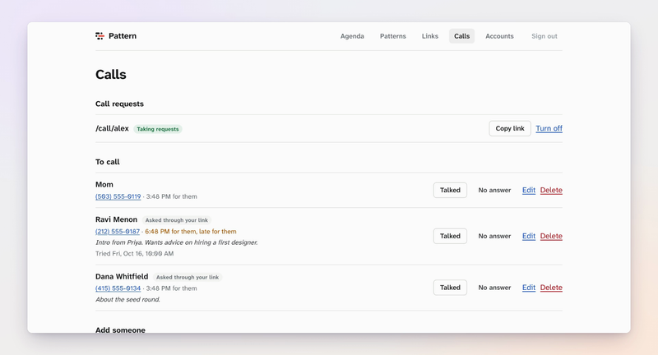Dial Dana's number (415) 555-0134

pyautogui.click(x=118, y=288)
